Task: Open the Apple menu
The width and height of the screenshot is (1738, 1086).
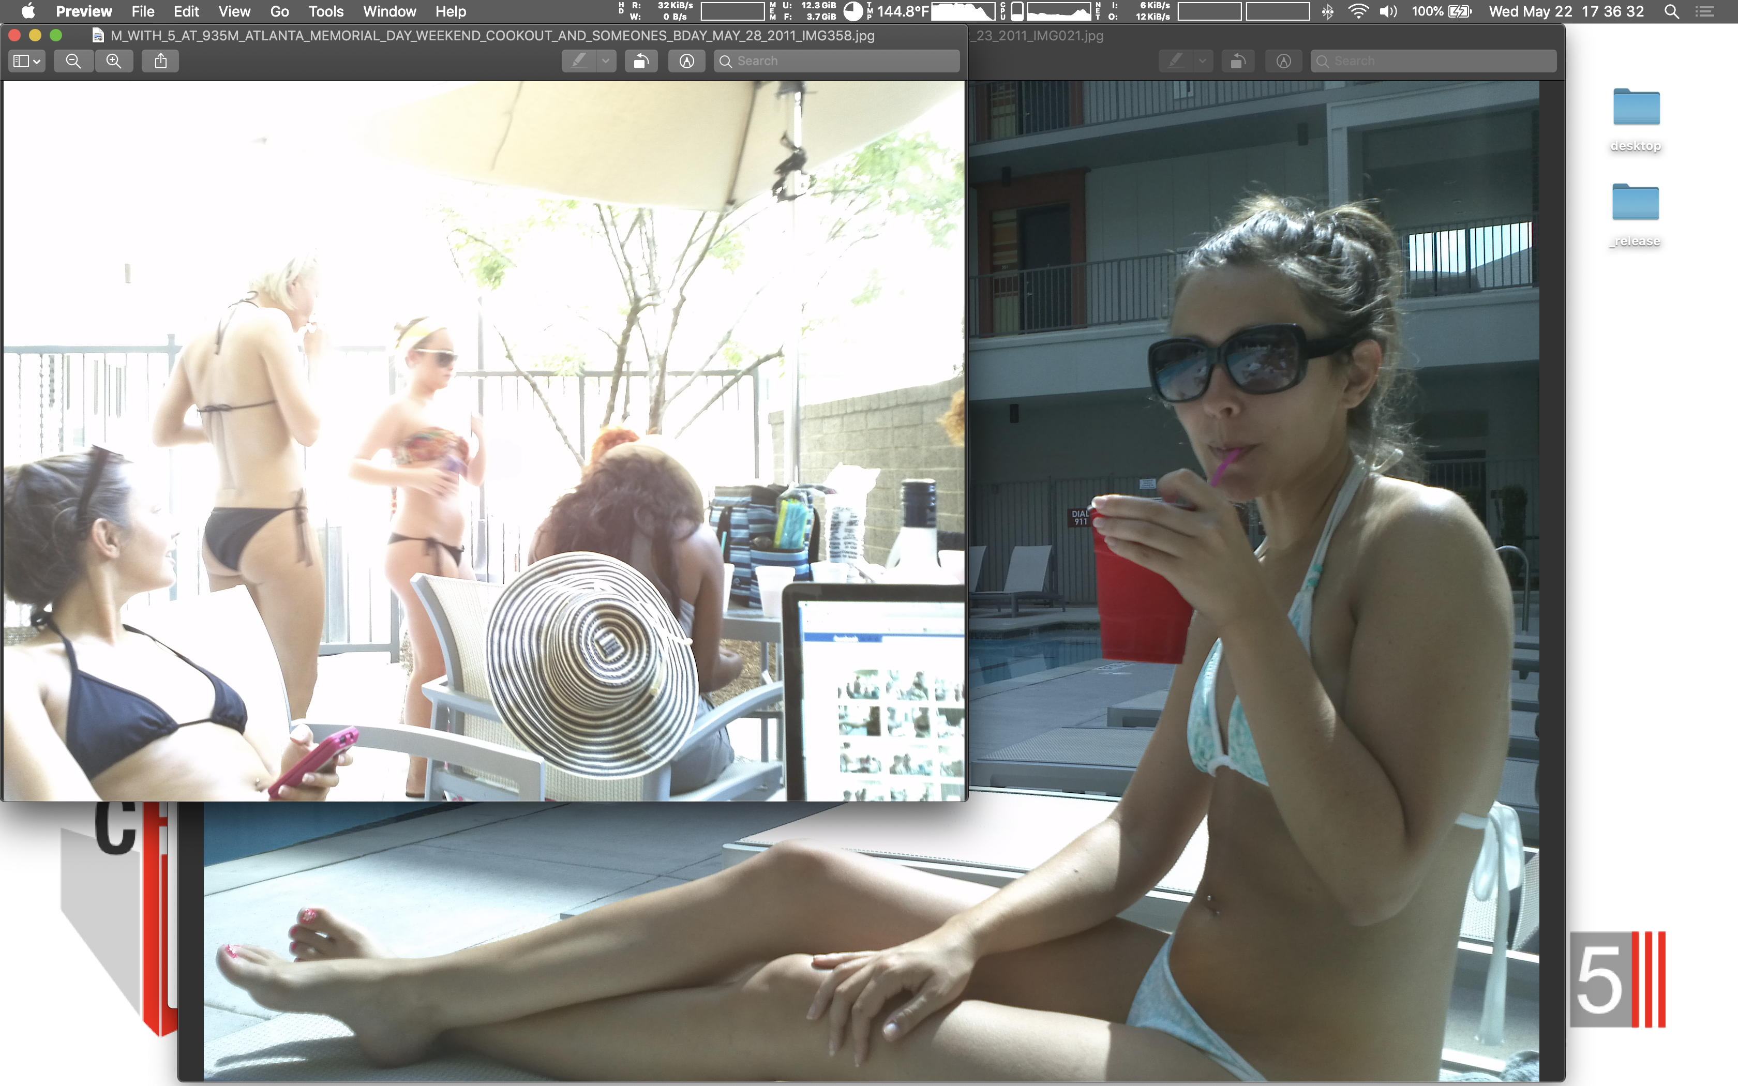Action: (28, 11)
